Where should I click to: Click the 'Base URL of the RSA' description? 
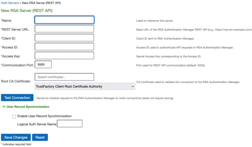tap(194, 30)
